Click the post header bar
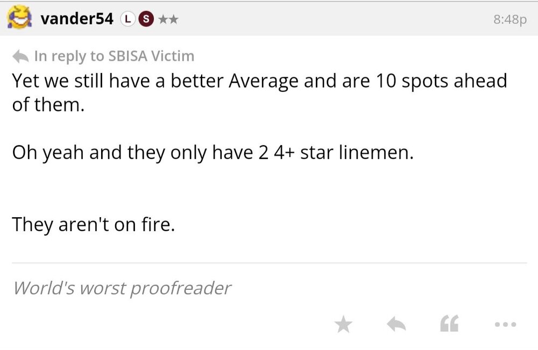Screen dimensions: 538x350 269,17
